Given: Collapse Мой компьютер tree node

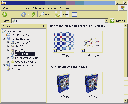Looking at the screenshot, I should click(4, 39).
